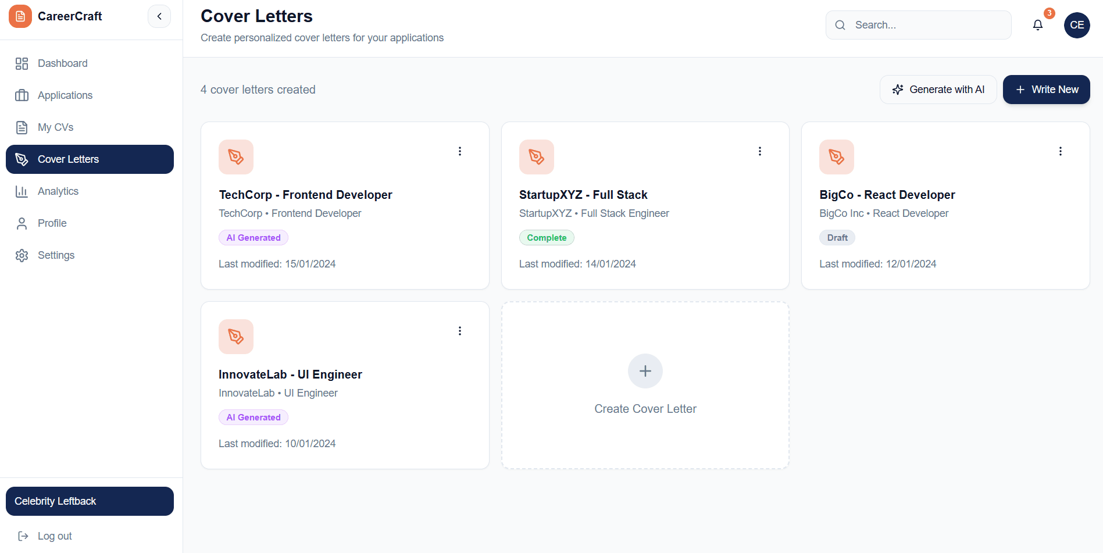Log out of CareerCraft

click(90, 536)
